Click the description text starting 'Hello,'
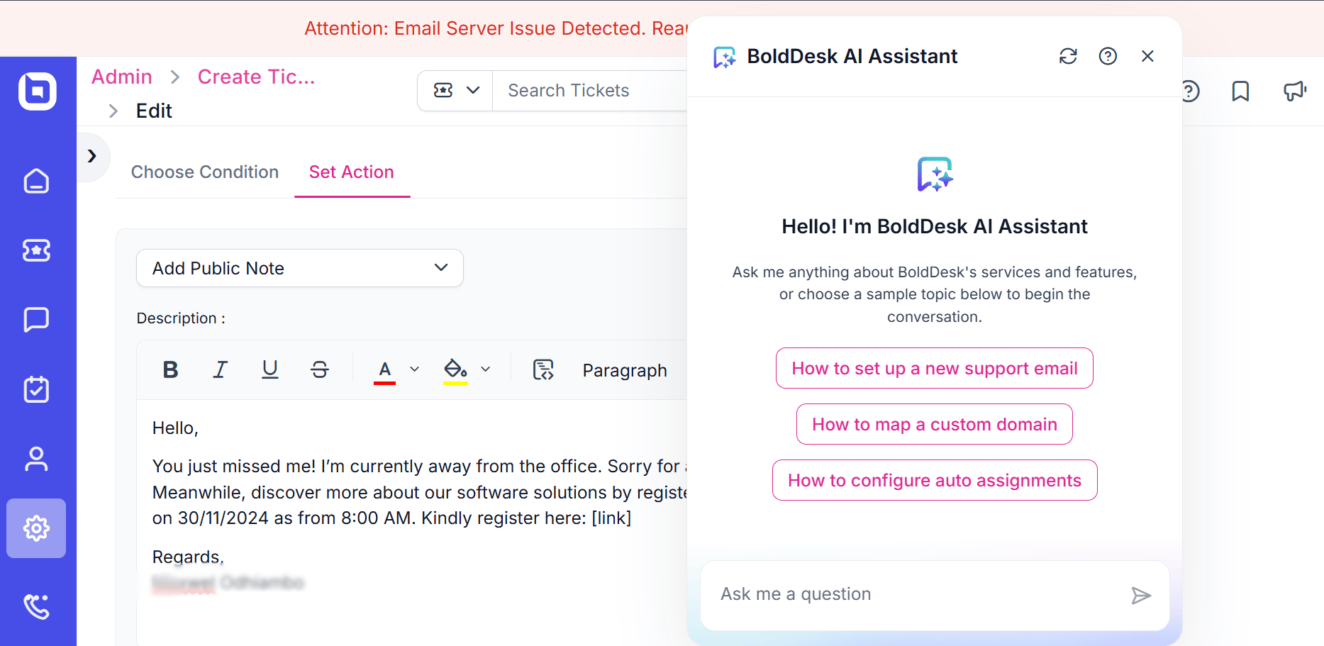The height and width of the screenshot is (646, 1324). click(x=175, y=428)
